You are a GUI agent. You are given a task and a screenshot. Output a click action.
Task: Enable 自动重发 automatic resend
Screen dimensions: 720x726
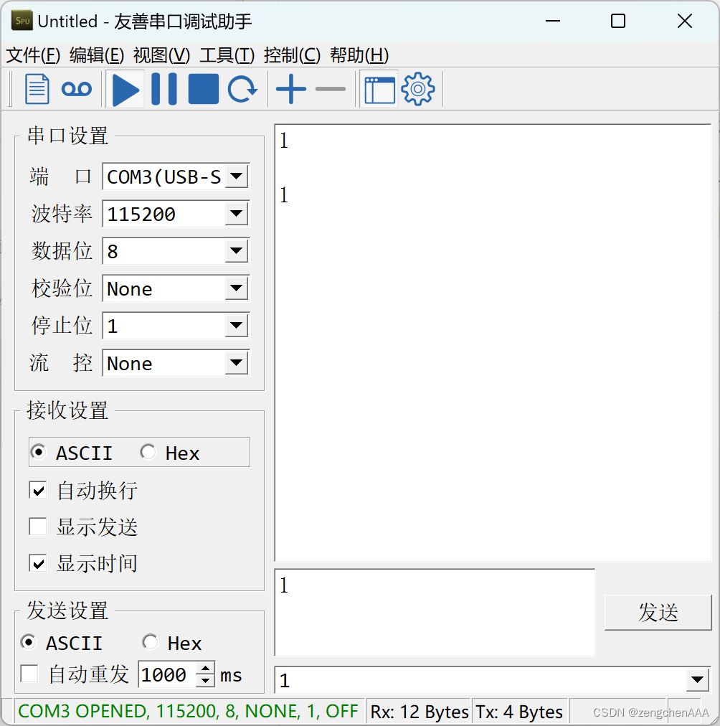[30, 673]
